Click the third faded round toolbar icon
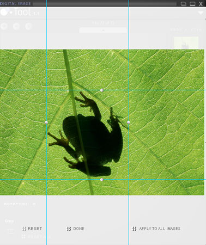The height and width of the screenshot is (245, 206). click(29, 26)
